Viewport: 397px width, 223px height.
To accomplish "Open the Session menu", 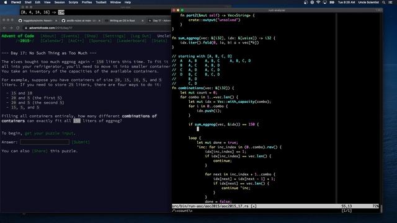I will (x=60, y=2).
